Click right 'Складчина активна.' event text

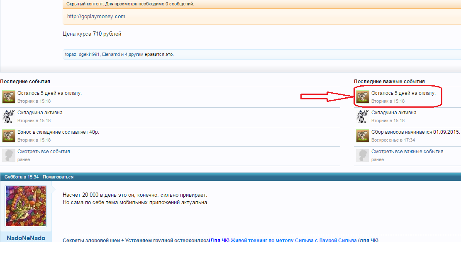tap(395, 112)
